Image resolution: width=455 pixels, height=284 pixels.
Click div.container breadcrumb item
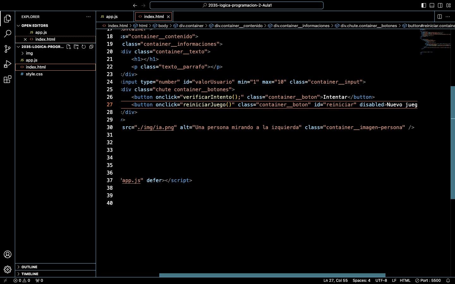(189, 26)
